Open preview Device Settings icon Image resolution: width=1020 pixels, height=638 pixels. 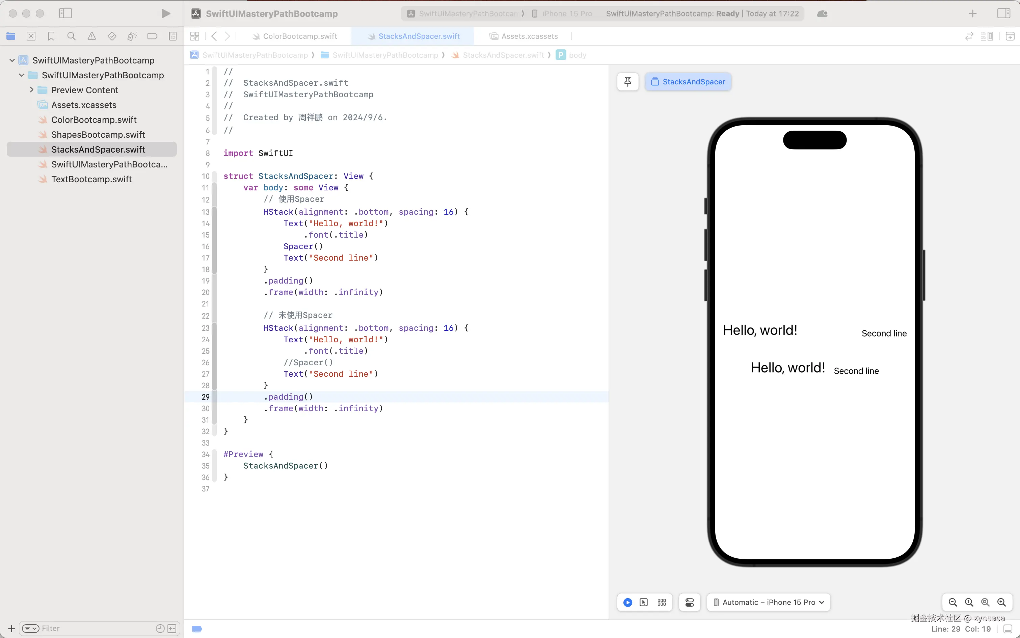click(x=689, y=602)
